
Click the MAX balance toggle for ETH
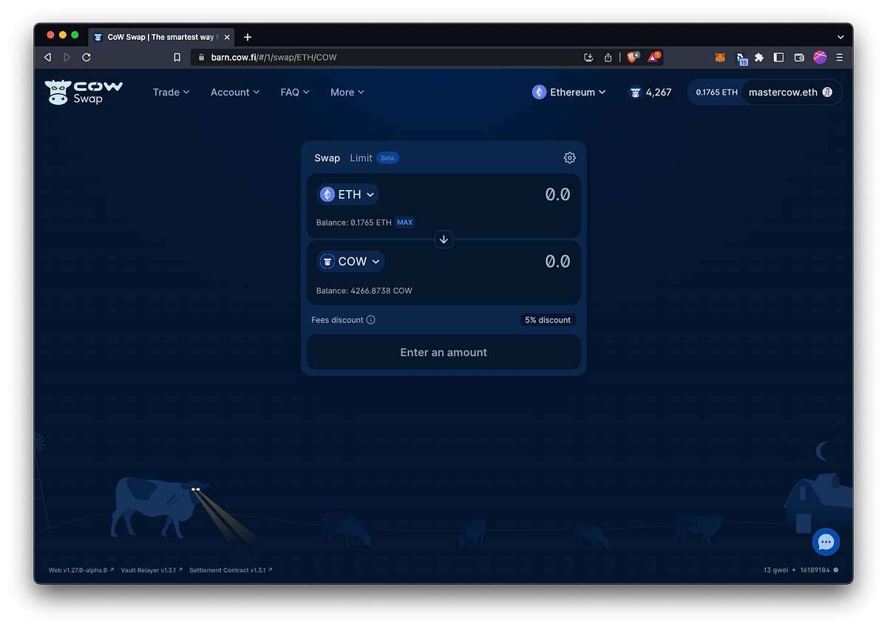404,222
